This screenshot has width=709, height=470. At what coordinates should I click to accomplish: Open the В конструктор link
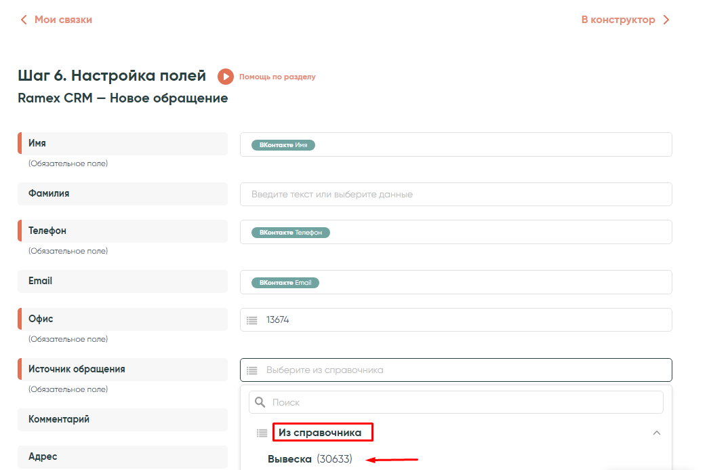click(617, 20)
